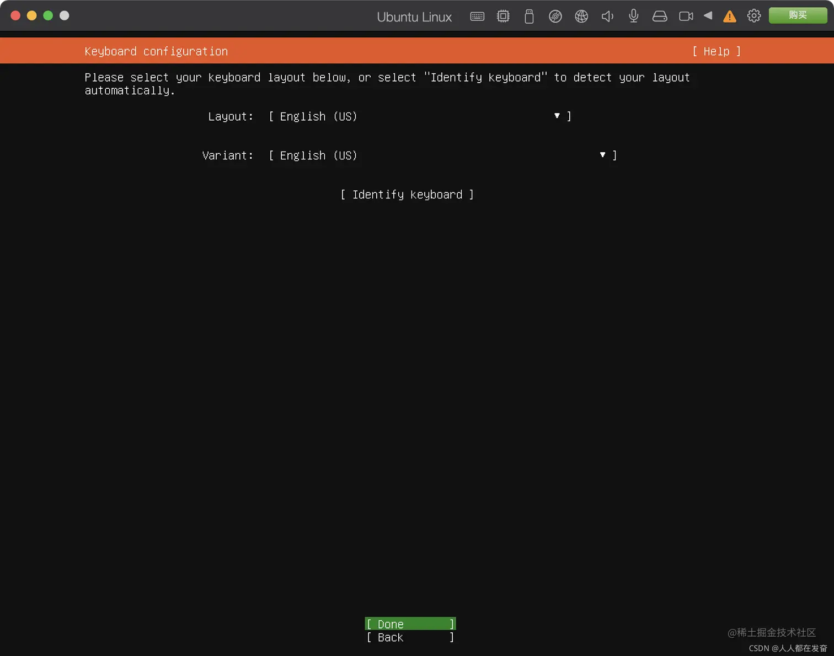Image resolution: width=834 pixels, height=656 pixels.
Task: Click the Keyboard configuration heading text
Action: [156, 51]
